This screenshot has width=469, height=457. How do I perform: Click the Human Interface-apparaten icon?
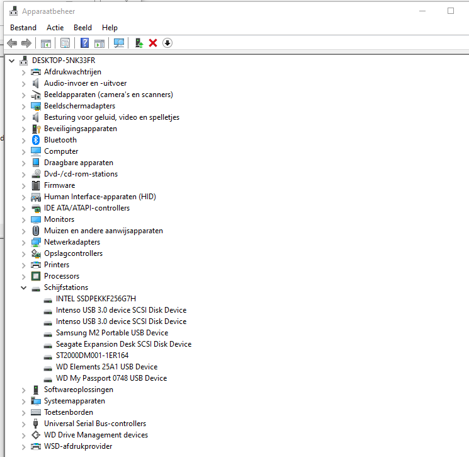click(x=36, y=197)
